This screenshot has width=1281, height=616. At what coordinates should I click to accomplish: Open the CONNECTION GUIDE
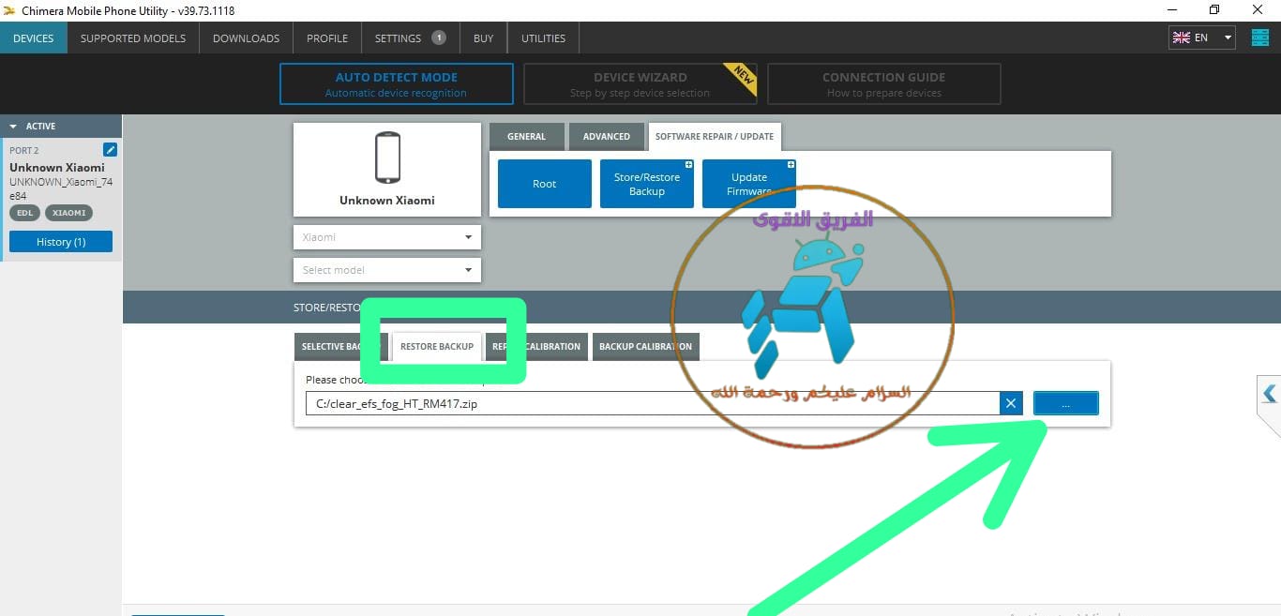[x=883, y=84]
